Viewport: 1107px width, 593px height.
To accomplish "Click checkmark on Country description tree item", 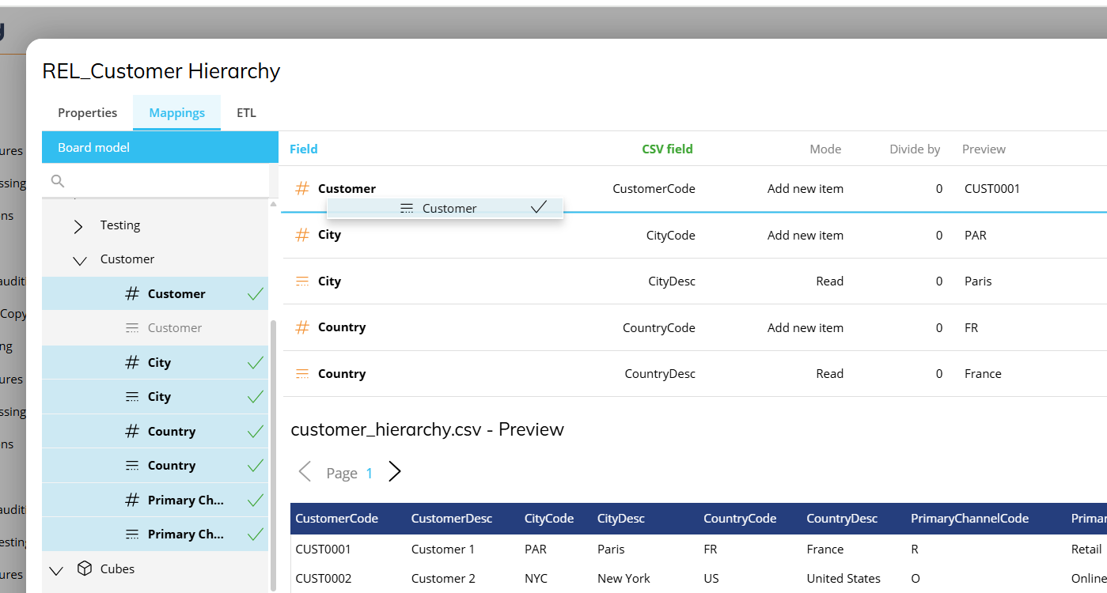I will pos(255,466).
